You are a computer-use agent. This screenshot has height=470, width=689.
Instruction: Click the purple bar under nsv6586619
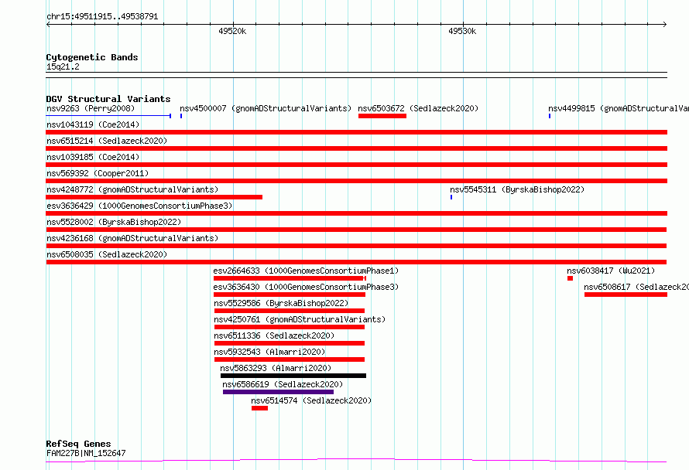click(278, 392)
